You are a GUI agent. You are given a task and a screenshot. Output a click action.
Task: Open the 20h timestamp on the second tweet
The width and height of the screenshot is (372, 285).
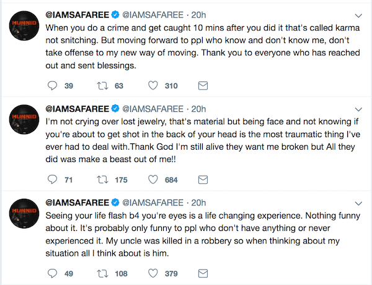coord(198,109)
